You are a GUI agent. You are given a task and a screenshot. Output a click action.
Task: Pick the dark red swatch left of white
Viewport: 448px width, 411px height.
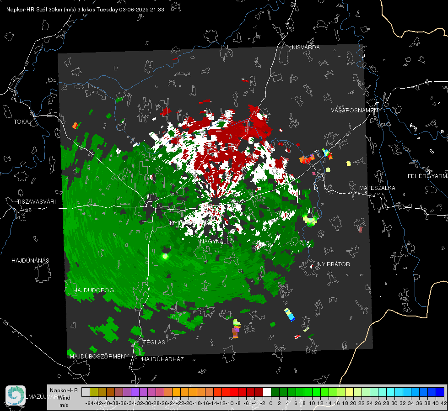[x=259, y=392]
